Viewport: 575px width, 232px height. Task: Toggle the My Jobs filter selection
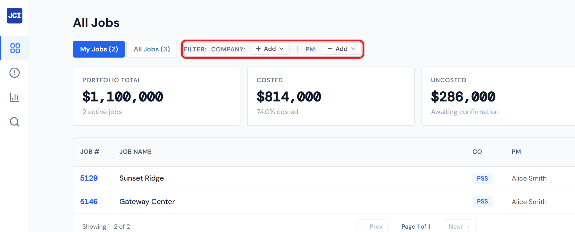click(99, 49)
